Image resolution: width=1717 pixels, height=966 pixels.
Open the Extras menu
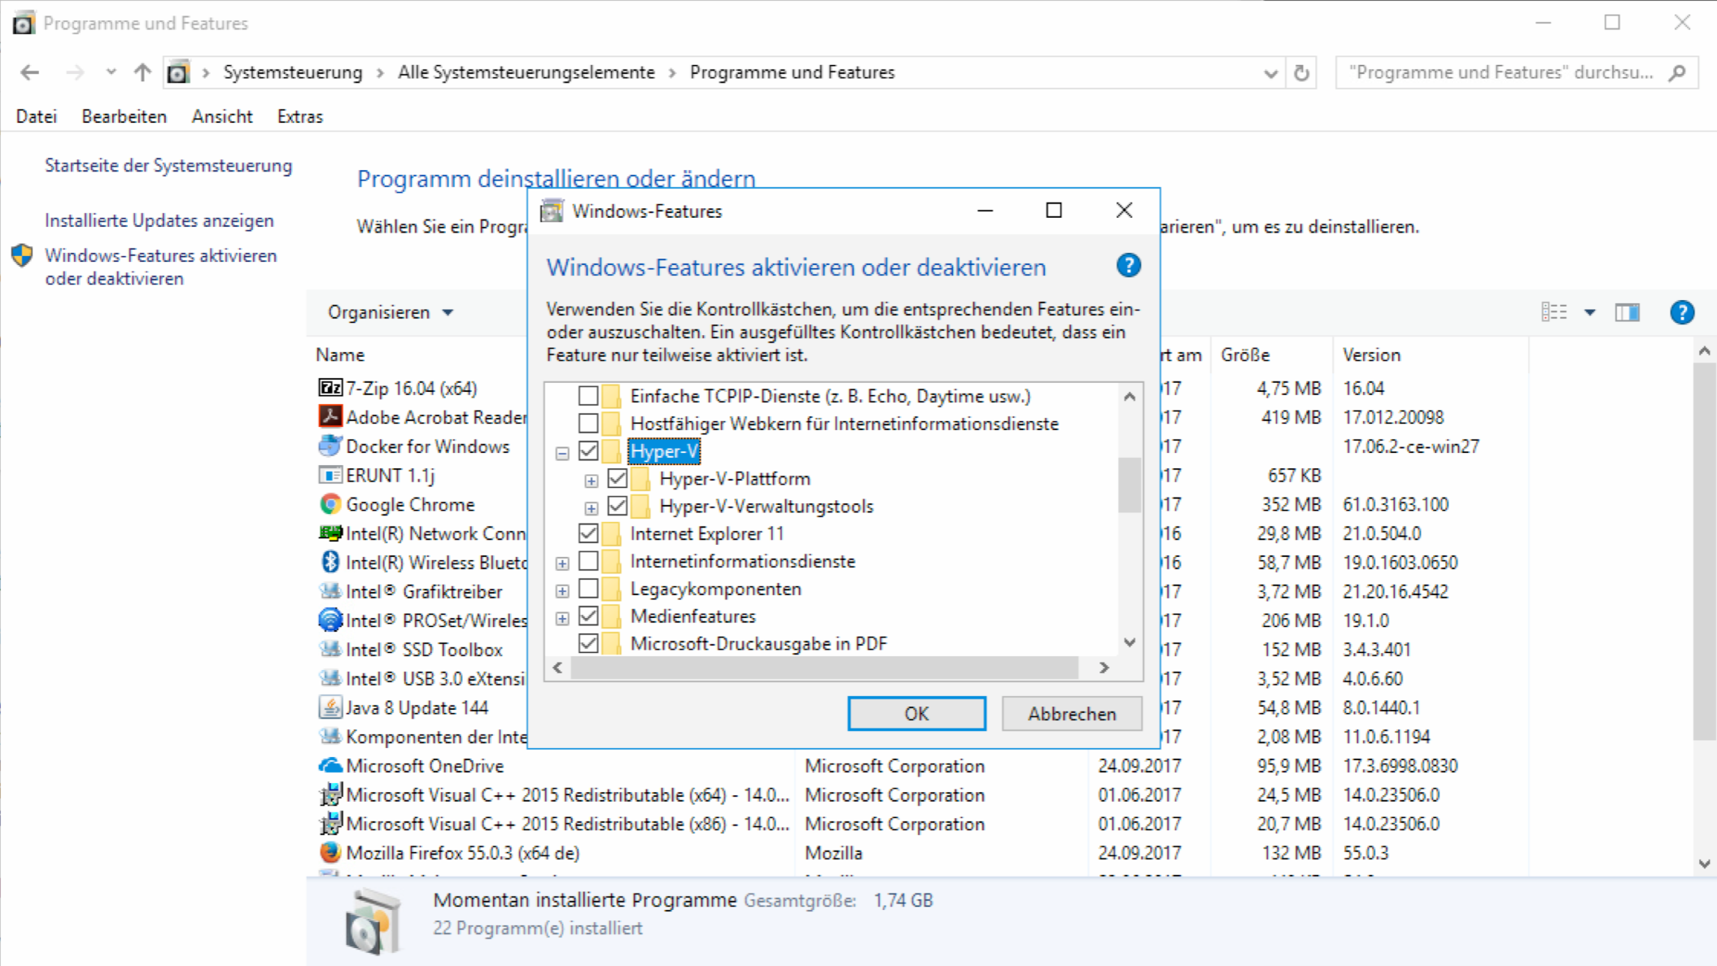point(299,116)
